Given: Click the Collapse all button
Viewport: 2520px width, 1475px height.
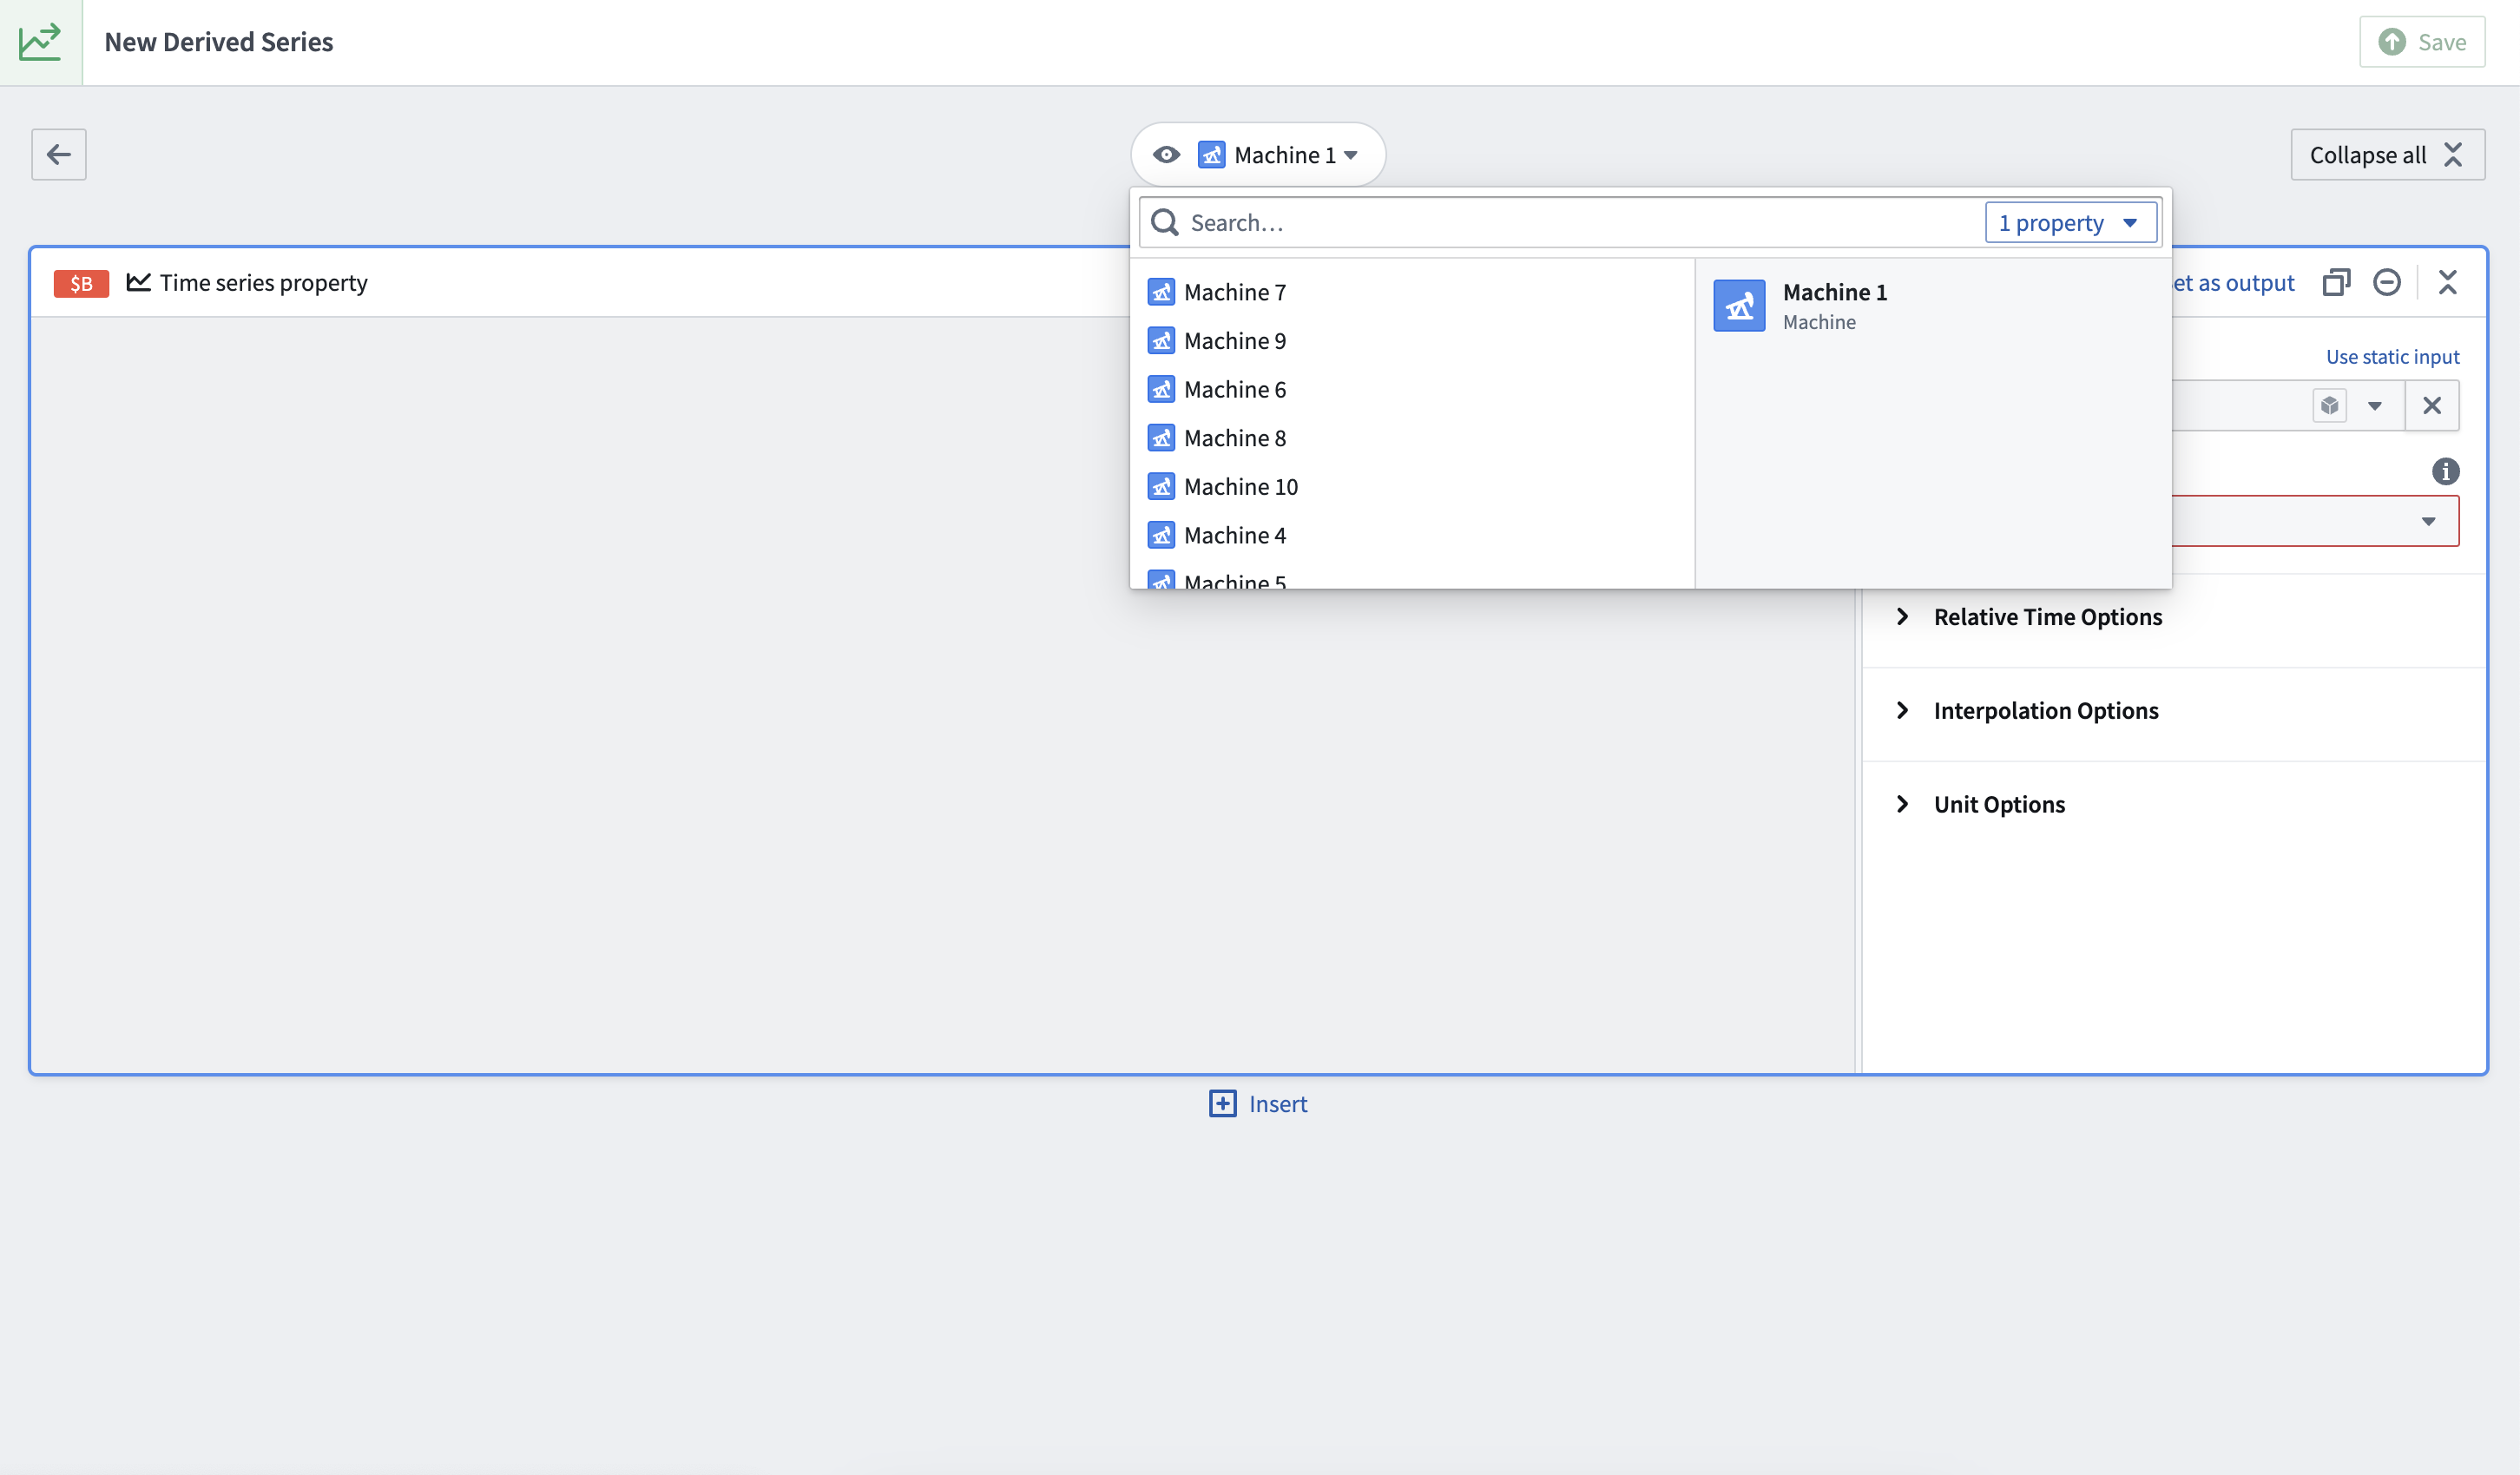Looking at the screenshot, I should (x=2387, y=155).
